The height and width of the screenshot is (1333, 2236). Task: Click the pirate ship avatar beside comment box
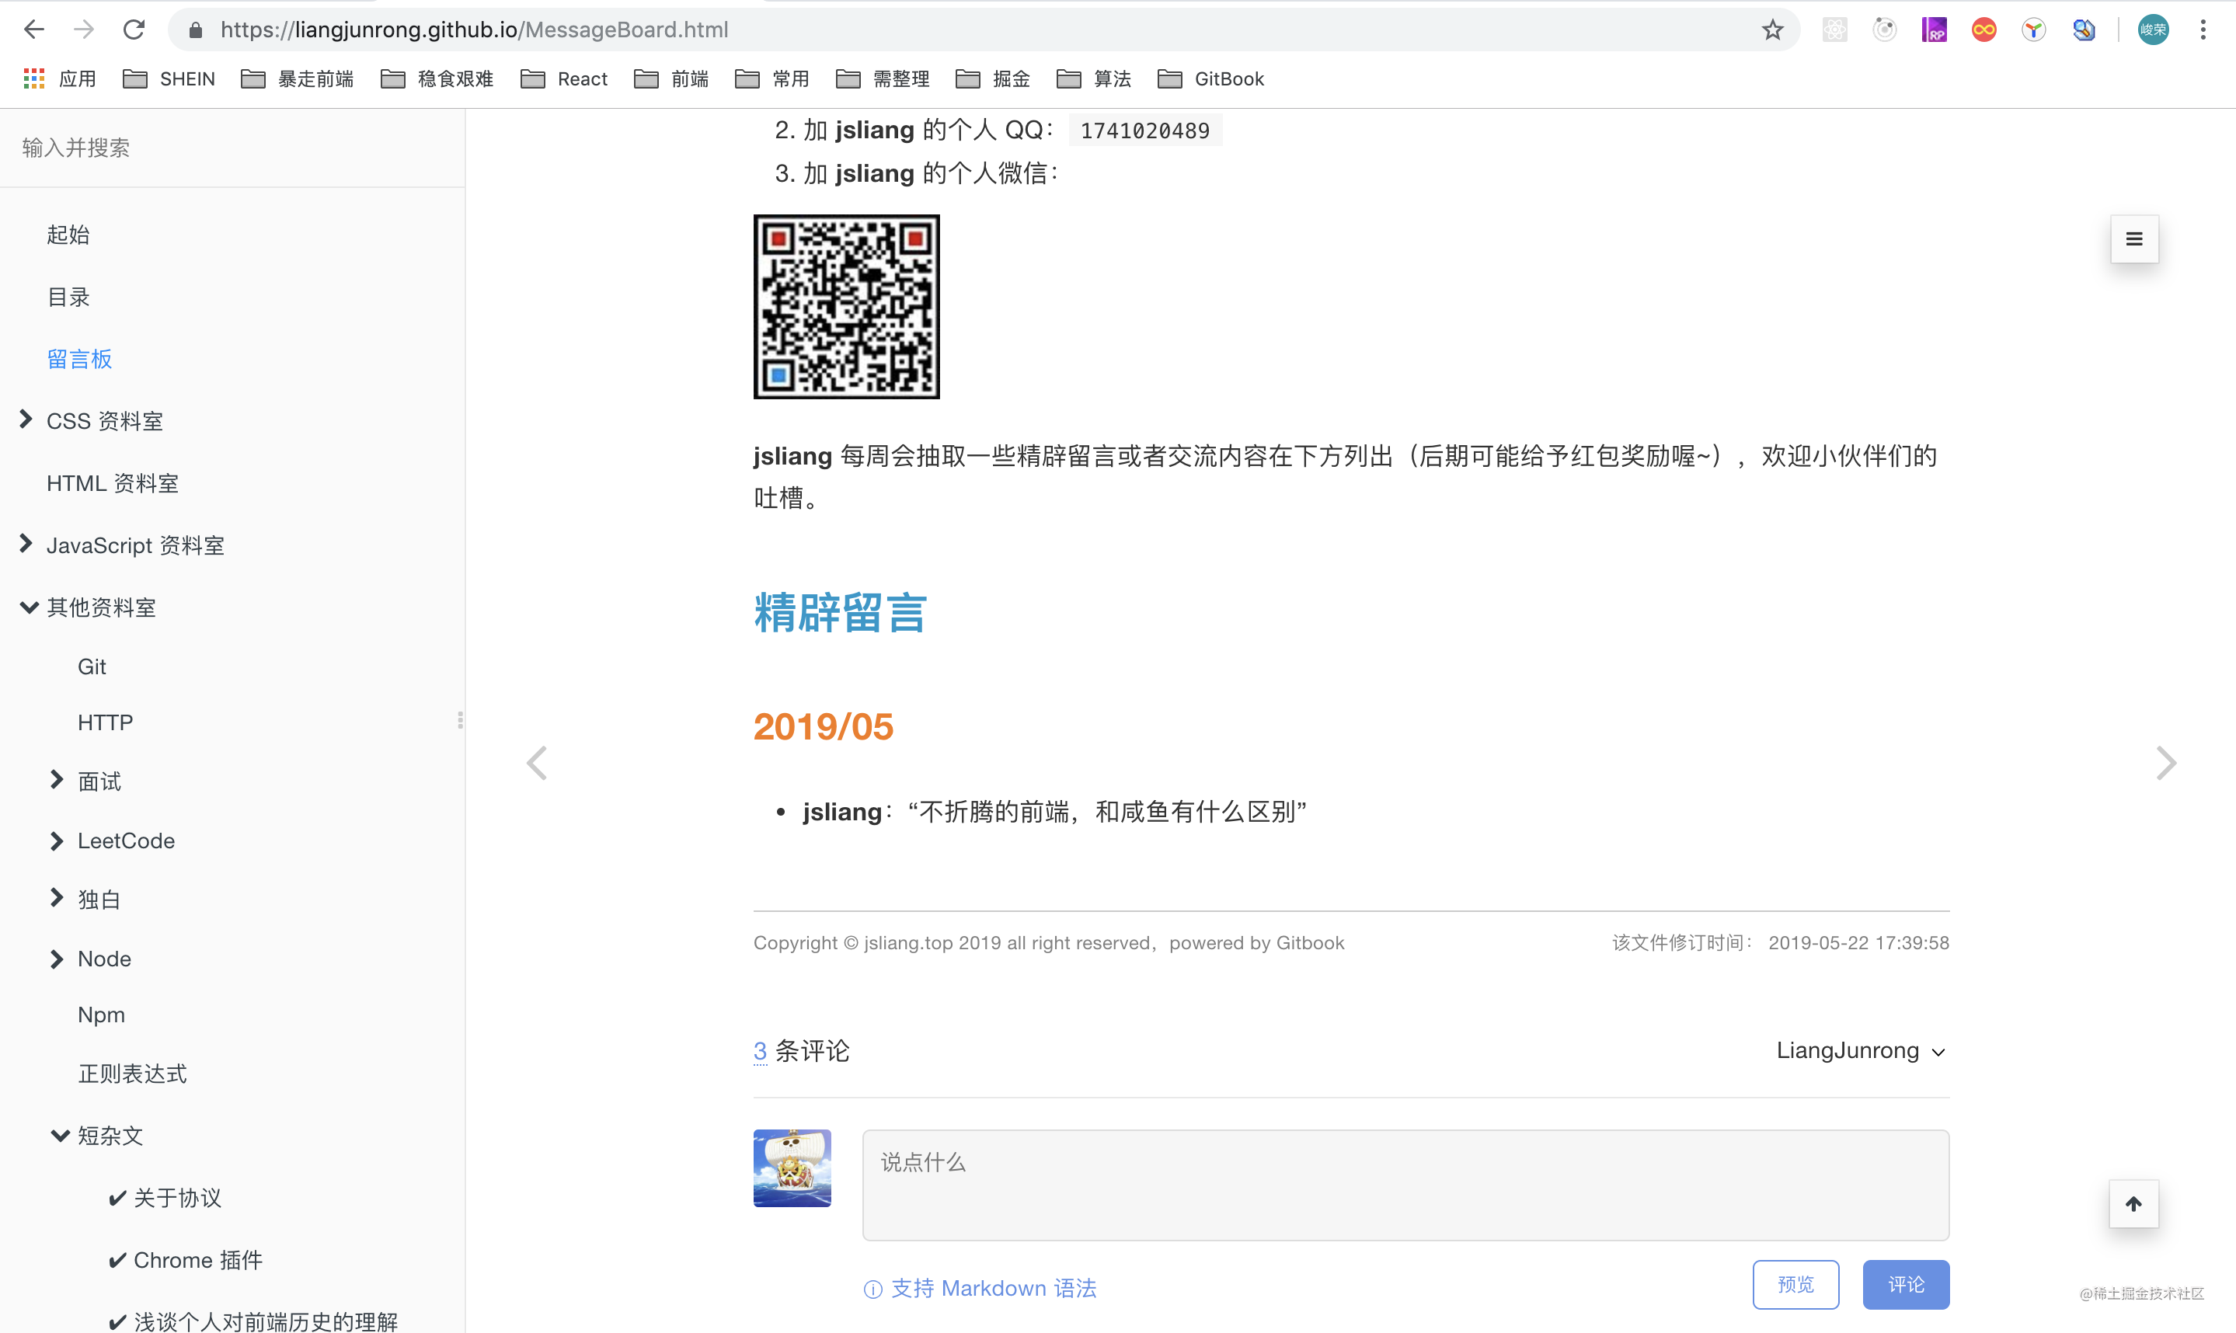(x=792, y=1168)
